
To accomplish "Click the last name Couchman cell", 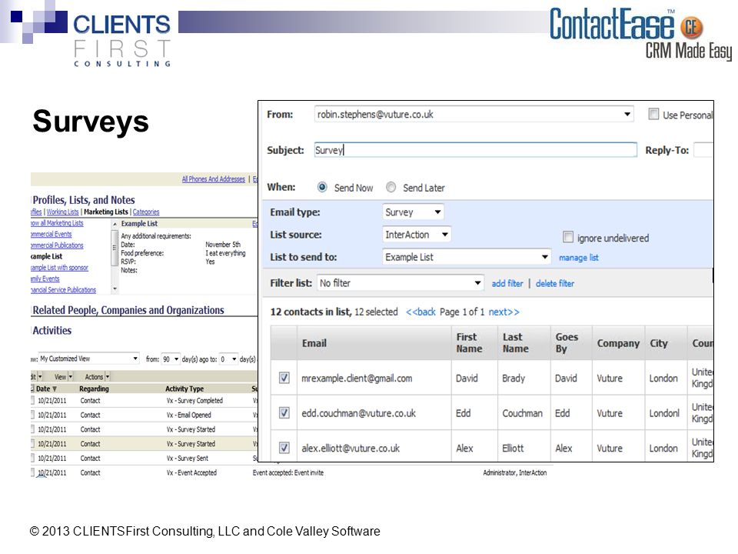I will 522,413.
